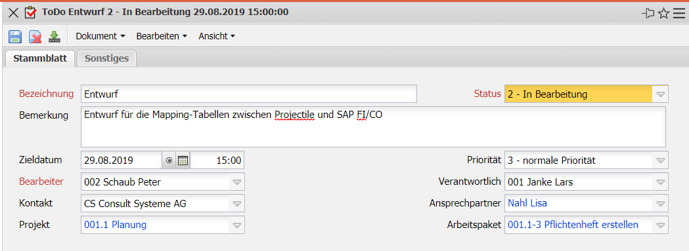Screen dimensions: 689x251
Task: Open the hamburger menu icon at top right
Action: 679,14
